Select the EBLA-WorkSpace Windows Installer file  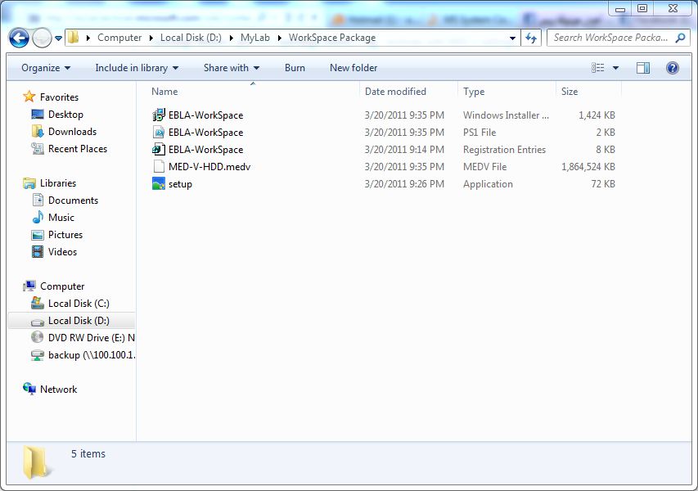coord(205,115)
